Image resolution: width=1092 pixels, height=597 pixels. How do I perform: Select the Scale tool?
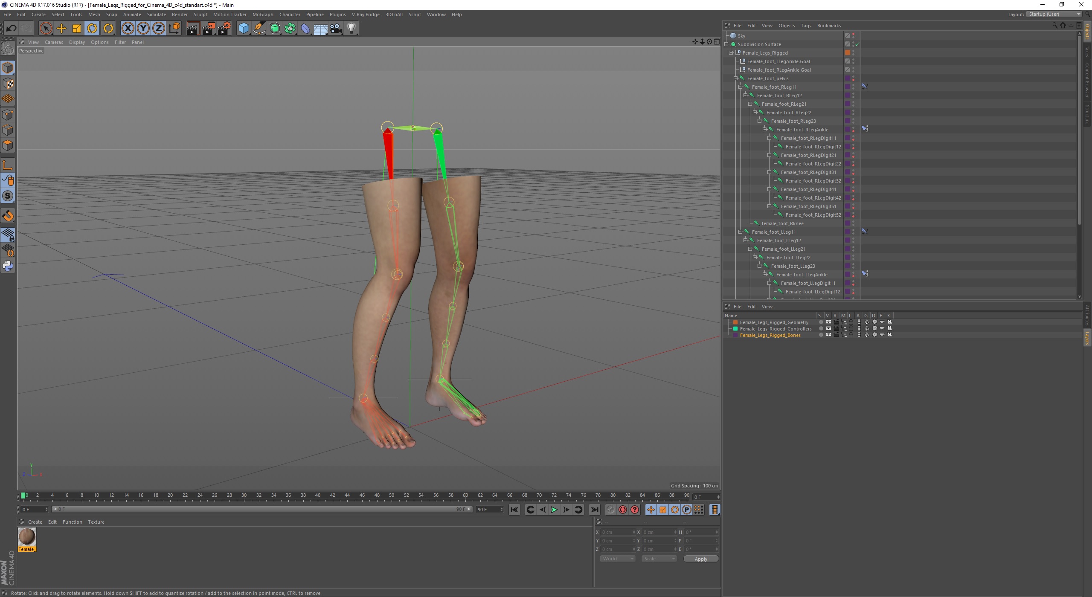click(77, 29)
